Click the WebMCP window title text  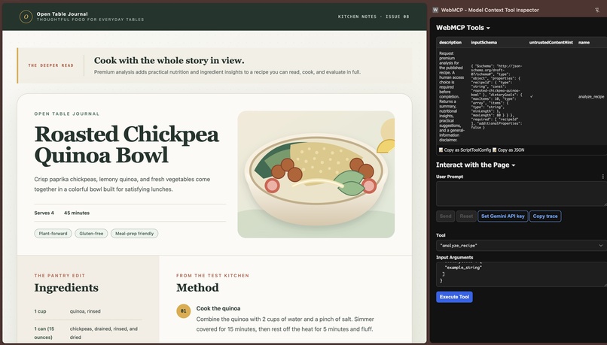click(x=490, y=10)
